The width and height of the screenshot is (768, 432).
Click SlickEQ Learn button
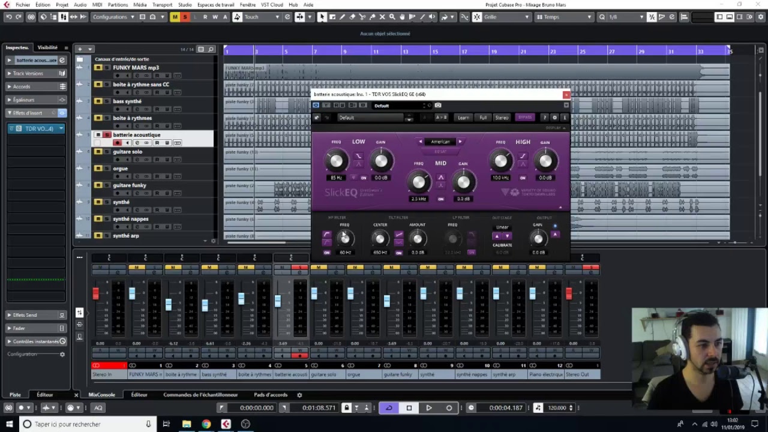tap(463, 118)
